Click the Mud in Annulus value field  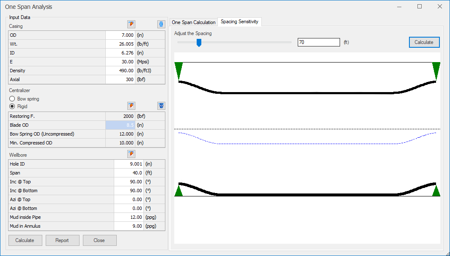click(129, 226)
